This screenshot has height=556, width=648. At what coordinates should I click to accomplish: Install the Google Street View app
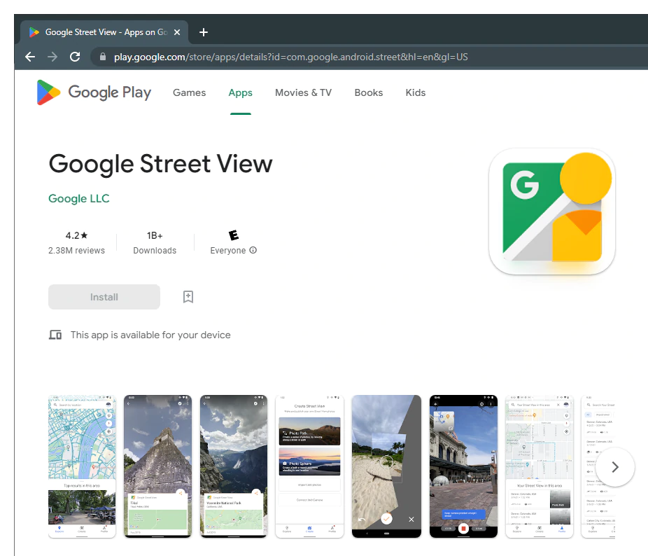[104, 296]
